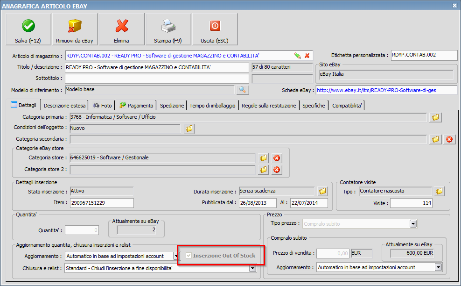Open Regole sulla restituzione tab
The width and height of the screenshot is (461, 286).
(269, 106)
